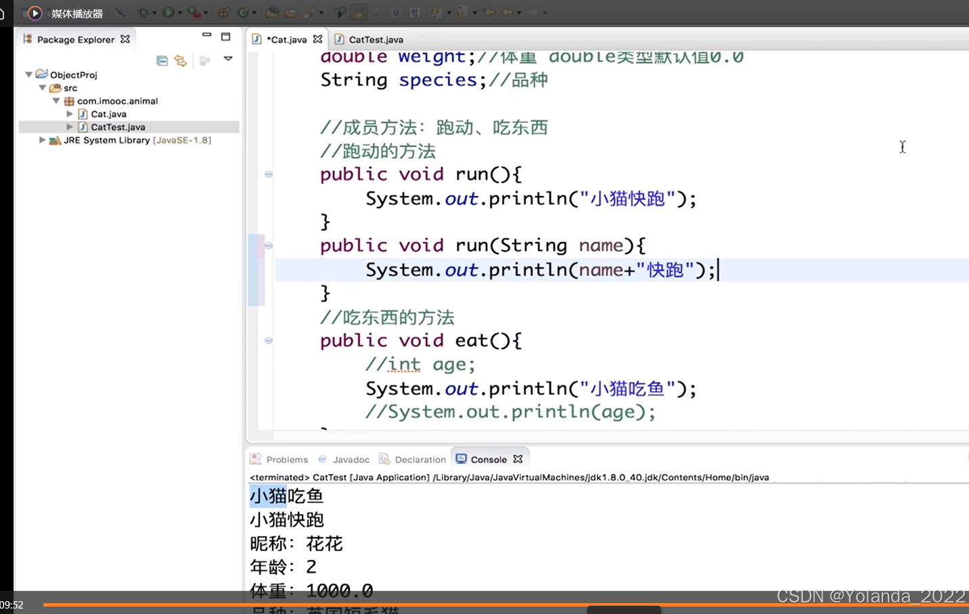The width and height of the screenshot is (969, 614).
Task: Click the New Java Package toolbar icon
Action: pyautogui.click(x=223, y=12)
